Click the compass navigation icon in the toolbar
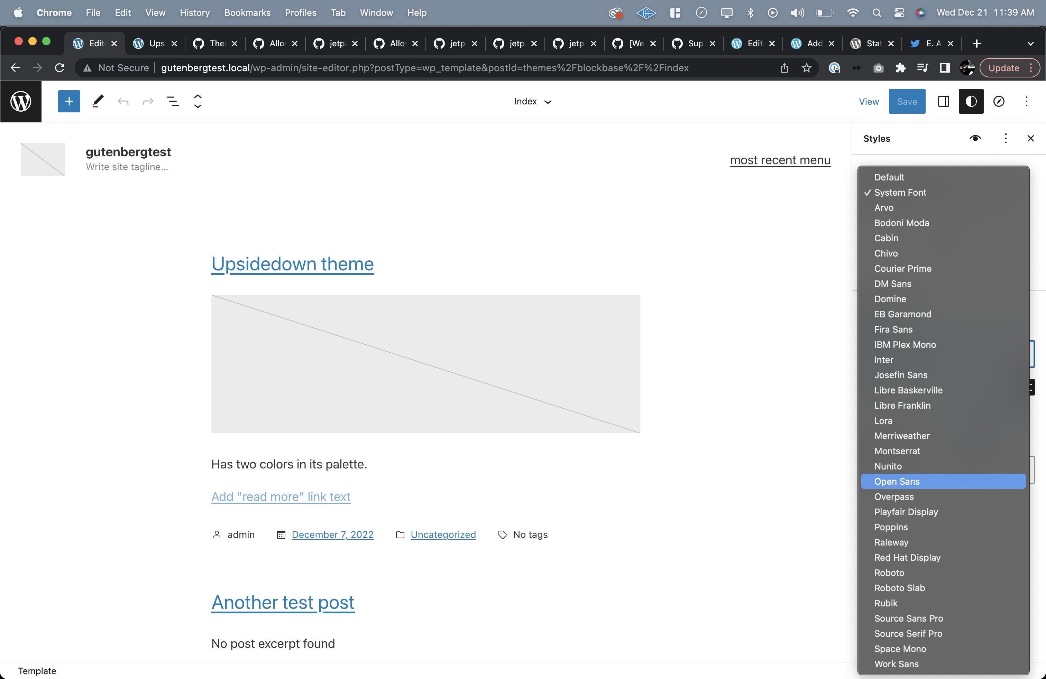Viewport: 1046px width, 679px height. [999, 101]
